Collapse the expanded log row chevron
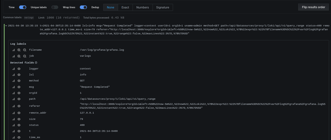The height and width of the screenshot is (140, 331). pyautogui.click(x=6, y=26)
